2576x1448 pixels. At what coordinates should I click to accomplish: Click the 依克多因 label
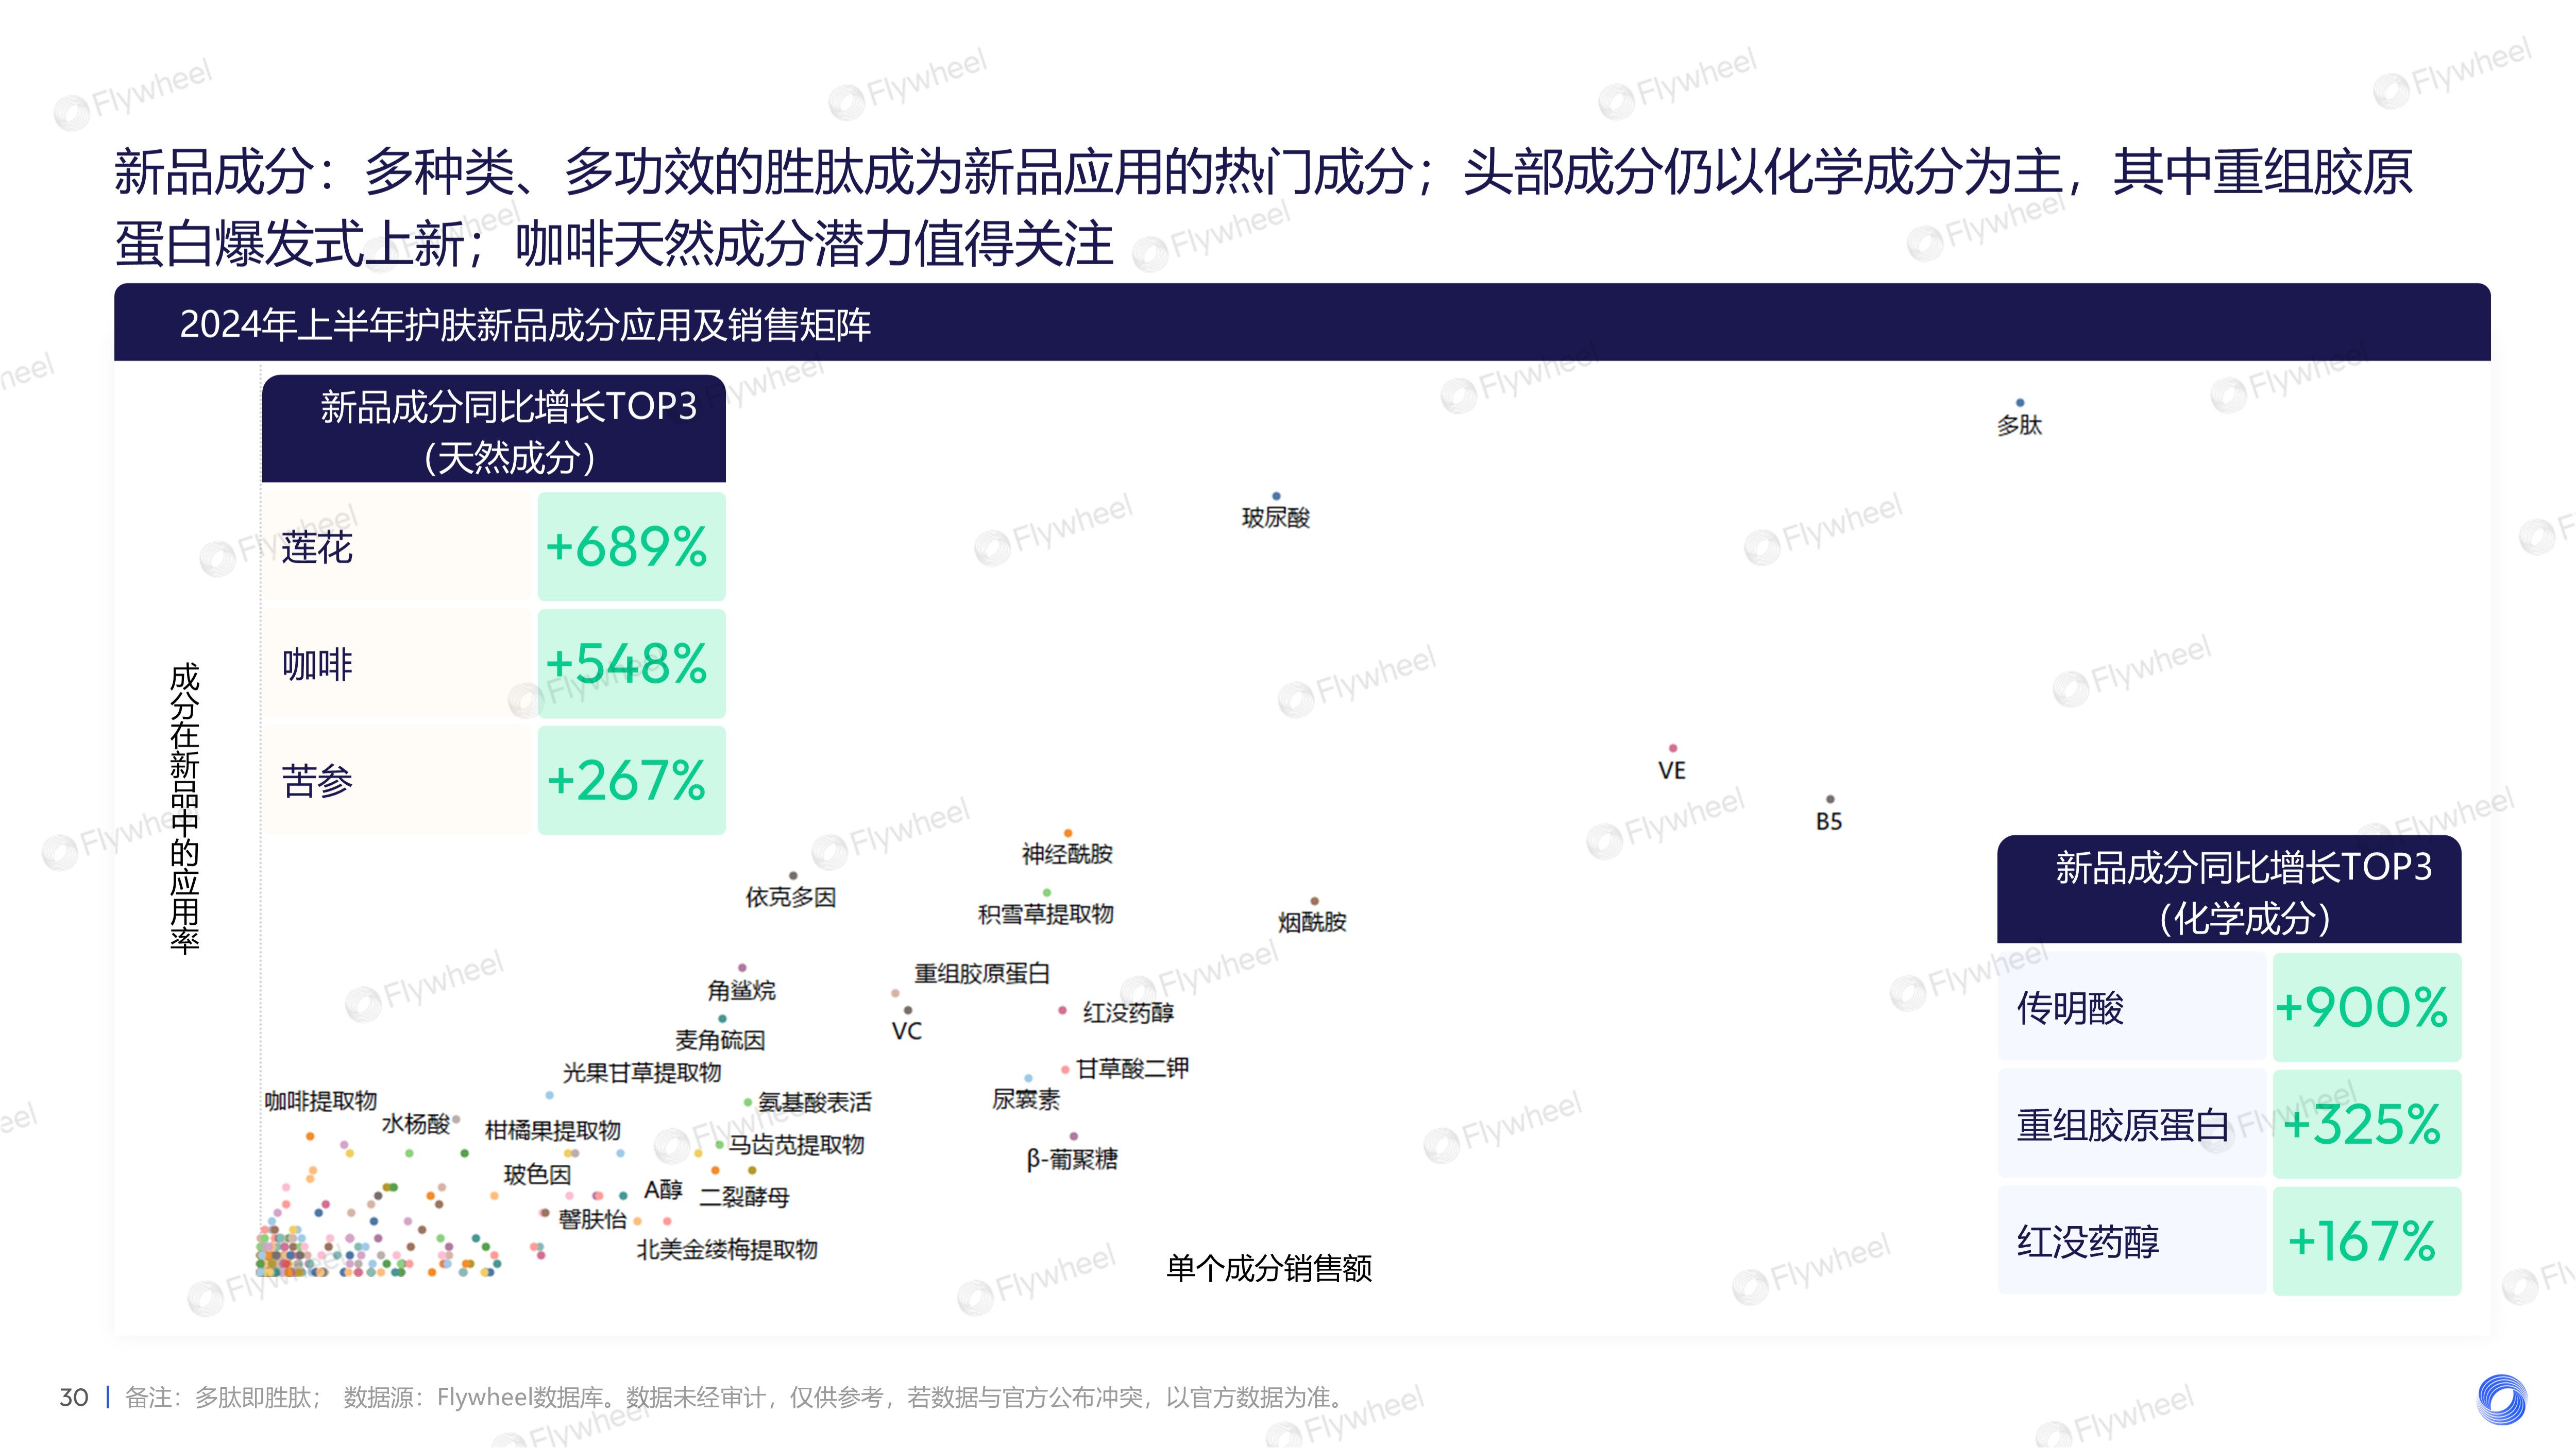pos(790,897)
